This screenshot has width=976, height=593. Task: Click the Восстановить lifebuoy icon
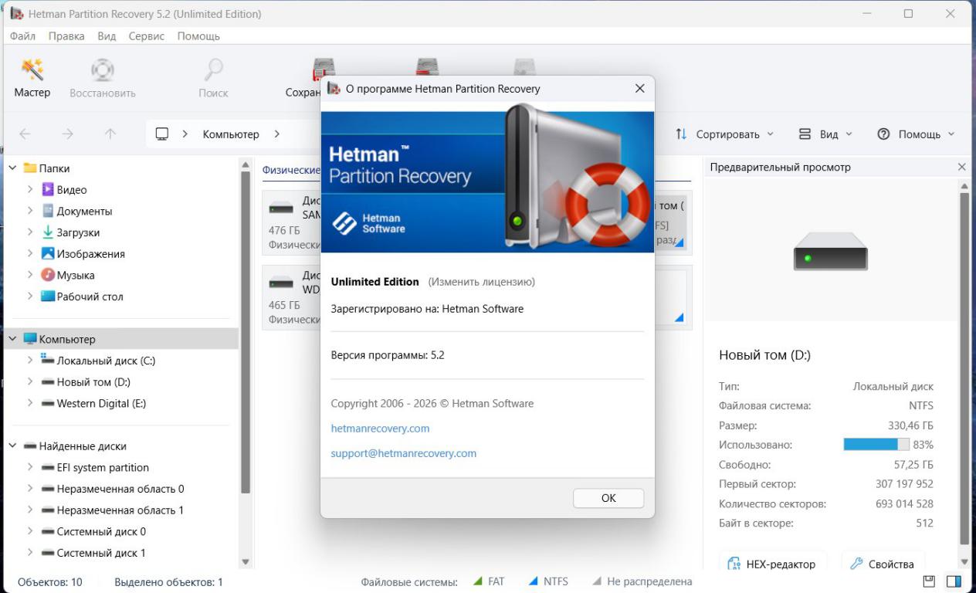tap(102, 71)
